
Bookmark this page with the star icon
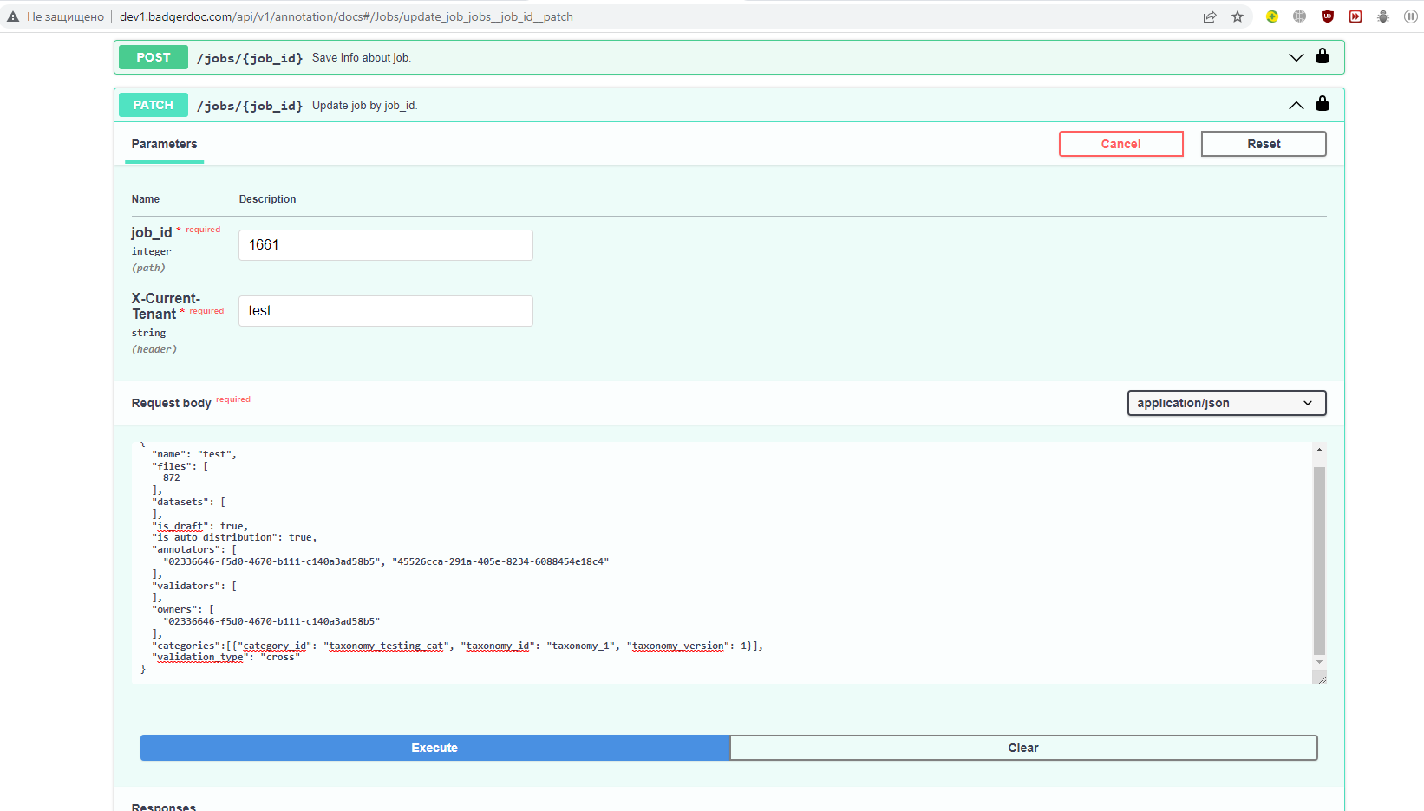point(1238,16)
